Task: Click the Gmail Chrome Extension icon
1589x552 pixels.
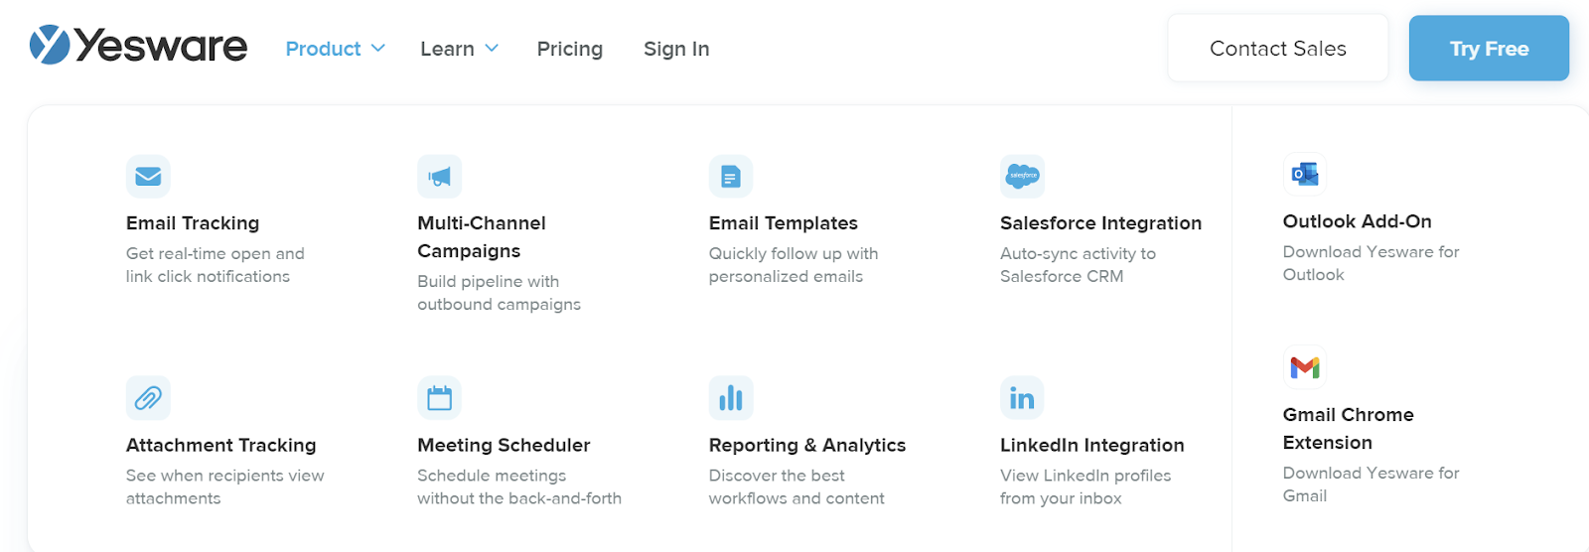Action: (1305, 367)
